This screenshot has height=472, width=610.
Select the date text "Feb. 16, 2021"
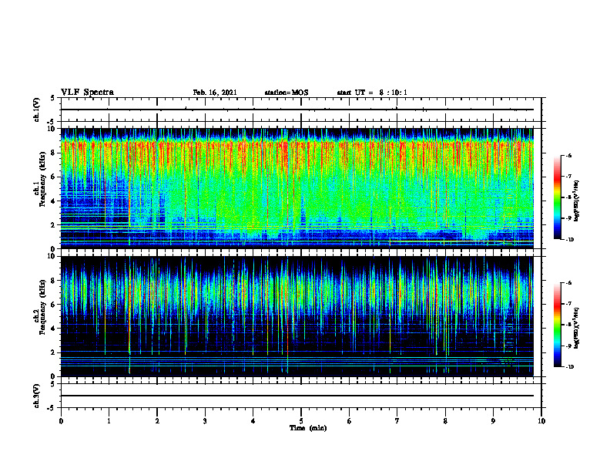point(215,93)
